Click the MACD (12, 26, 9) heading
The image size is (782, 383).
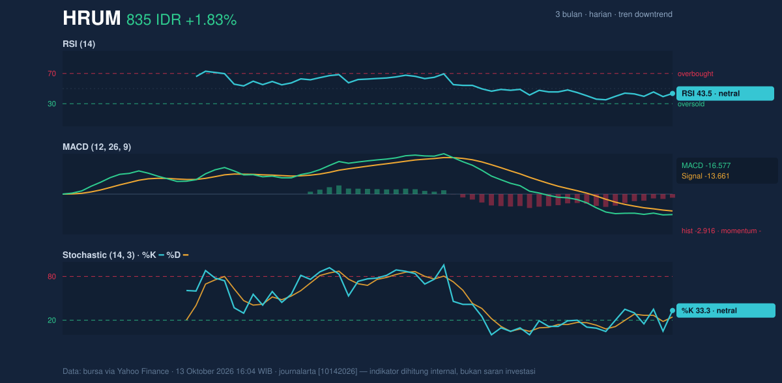96,147
